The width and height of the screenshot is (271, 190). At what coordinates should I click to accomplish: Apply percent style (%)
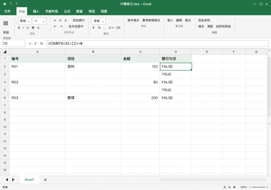[99, 27]
